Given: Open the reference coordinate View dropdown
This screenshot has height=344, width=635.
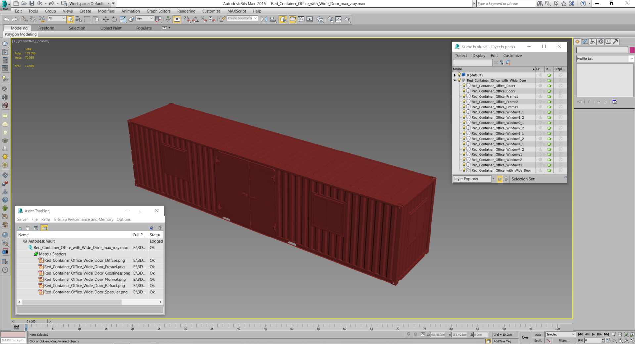Looking at the screenshot, I should [x=145, y=19].
